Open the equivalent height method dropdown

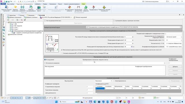coord(174,37)
